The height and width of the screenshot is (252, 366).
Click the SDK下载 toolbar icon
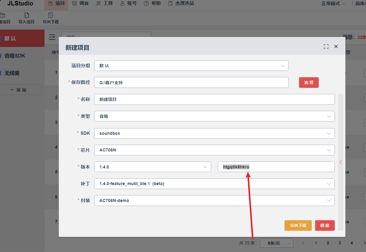(51, 18)
